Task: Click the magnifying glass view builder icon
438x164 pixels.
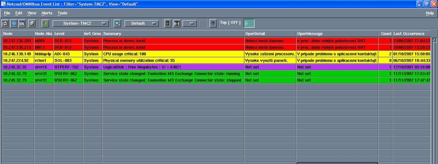Action: [118, 23]
